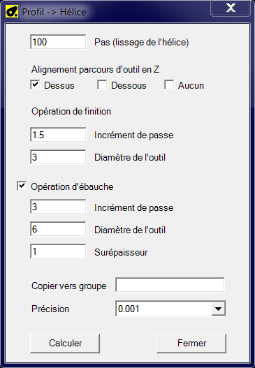Viewport: 255px width, 368px height.
Task: Click the Surépaisseur input field
Action: 58,251
